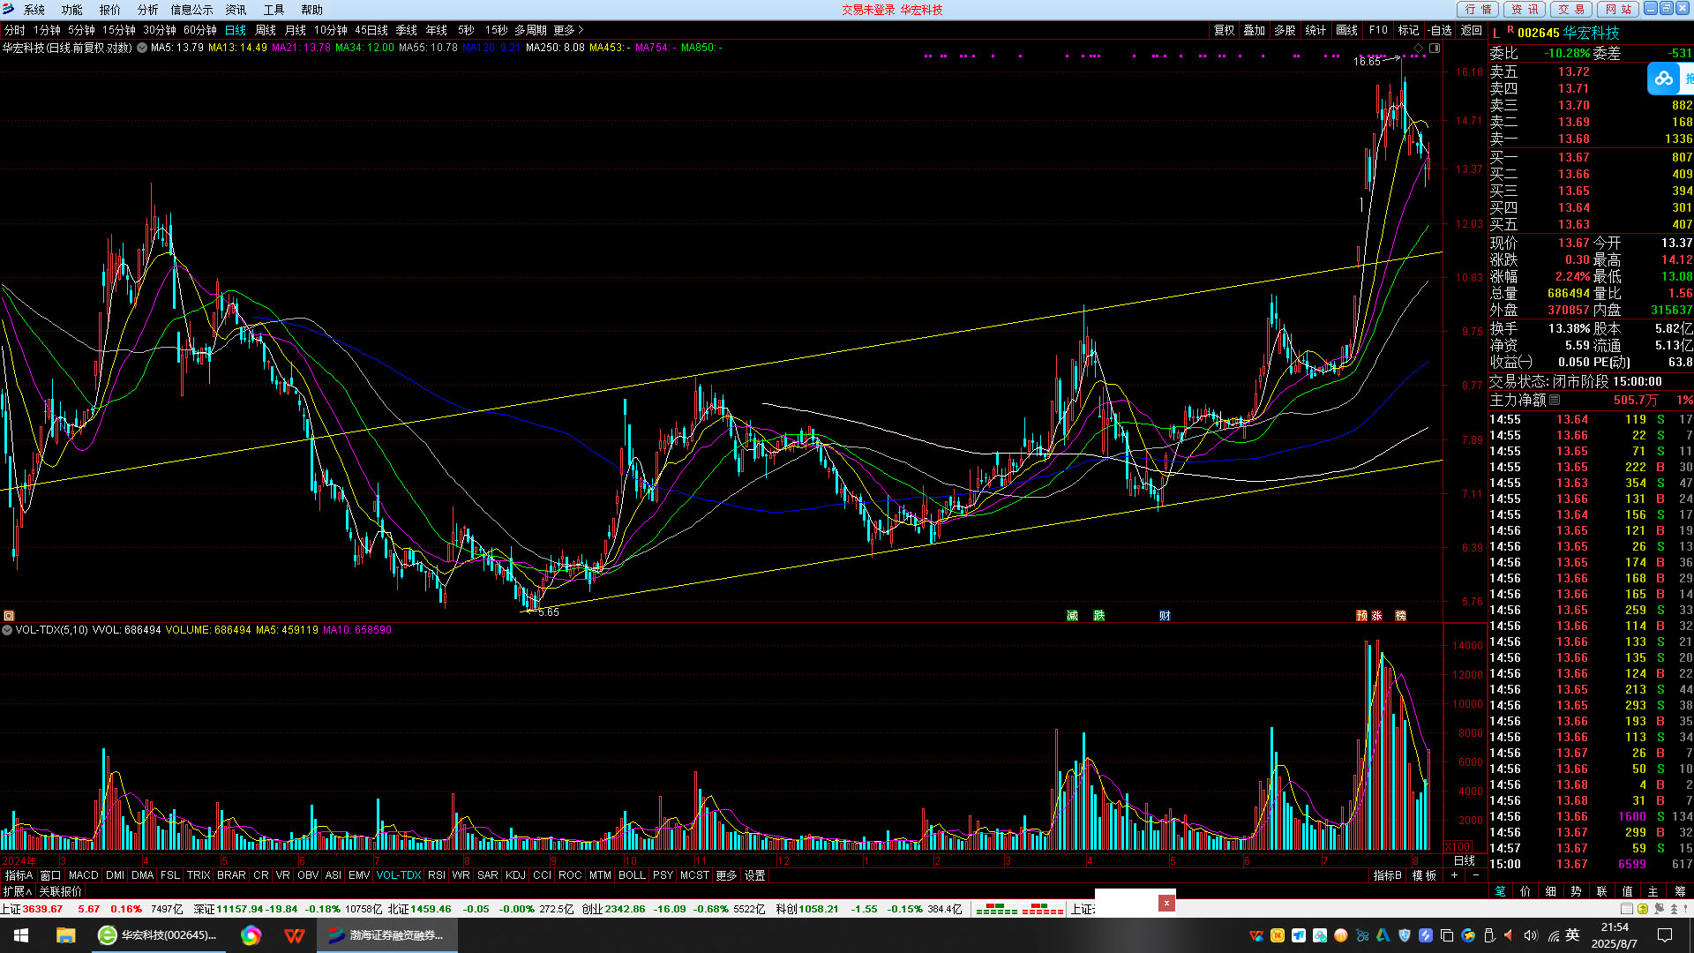Click the 设置 indicator settings button
Screen dimensions: 1694x953
[754, 875]
